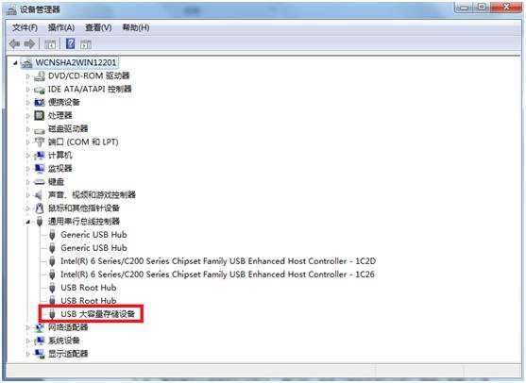This screenshot has width=526, height=383.
Task: Close the 设备管理器 window
Action: coord(506,7)
